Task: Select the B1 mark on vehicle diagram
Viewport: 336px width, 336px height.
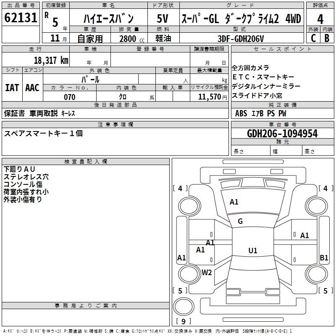Action: pos(324,258)
